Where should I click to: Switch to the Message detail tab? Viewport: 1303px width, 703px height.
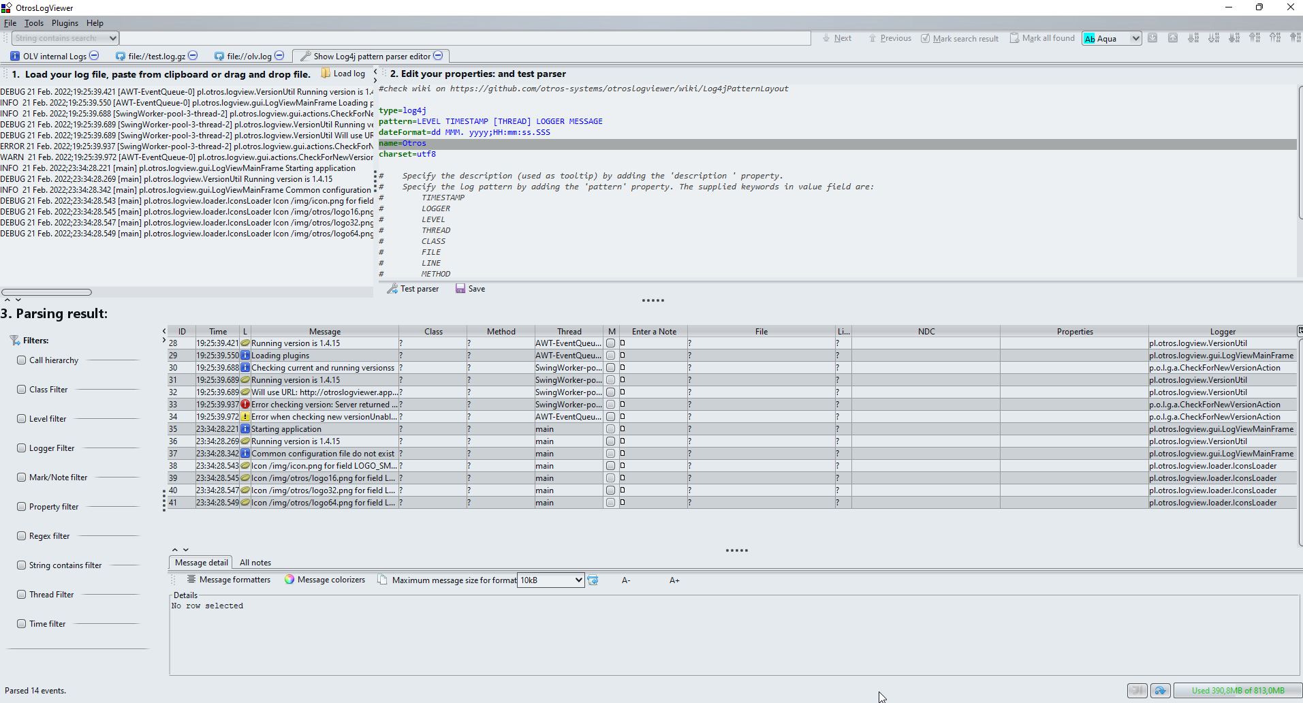tap(201, 563)
